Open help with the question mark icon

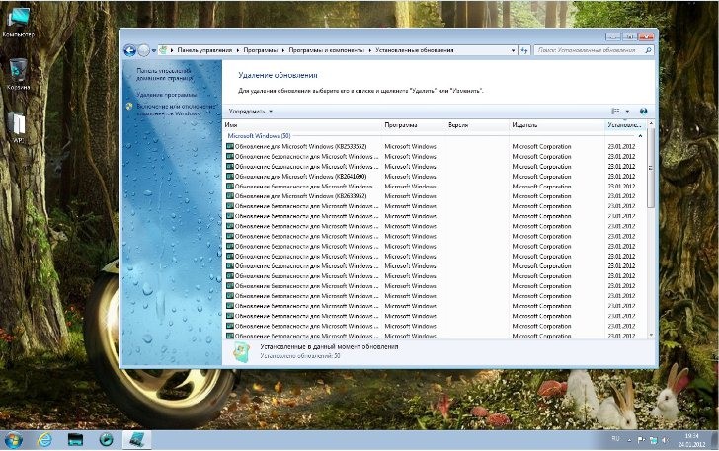tap(643, 112)
